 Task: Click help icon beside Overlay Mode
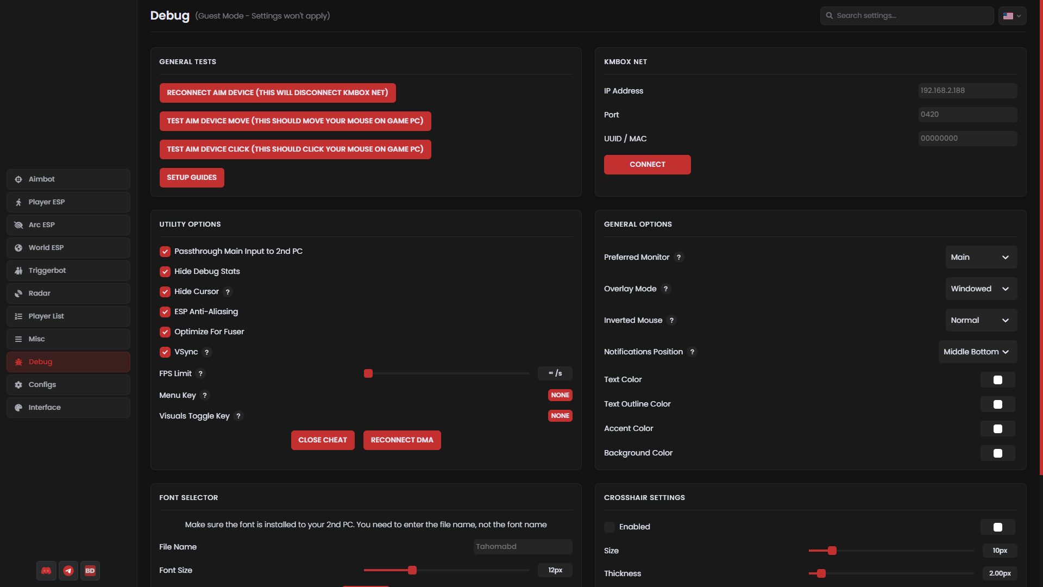tap(665, 289)
